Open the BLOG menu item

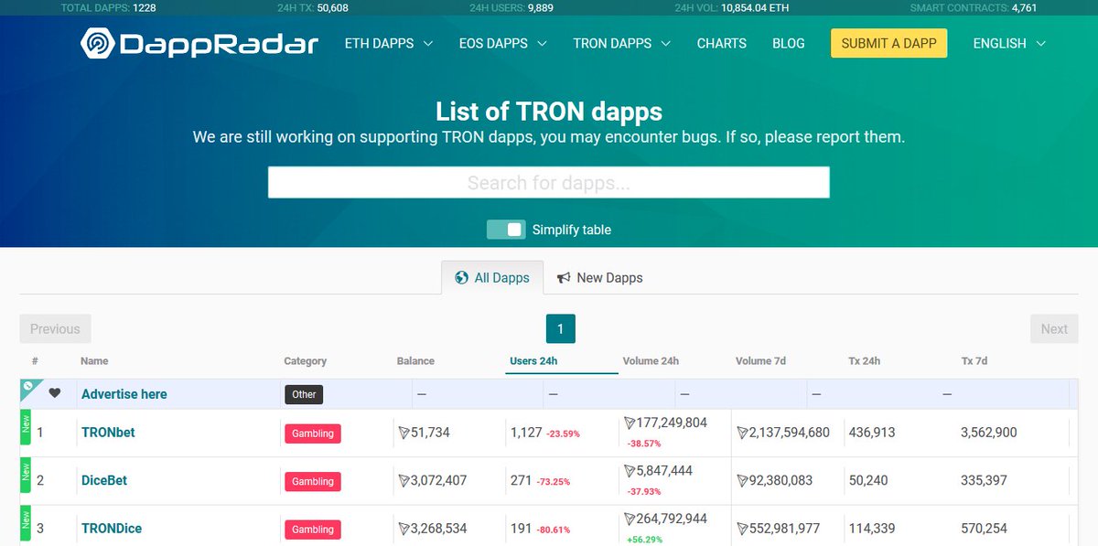(x=789, y=43)
